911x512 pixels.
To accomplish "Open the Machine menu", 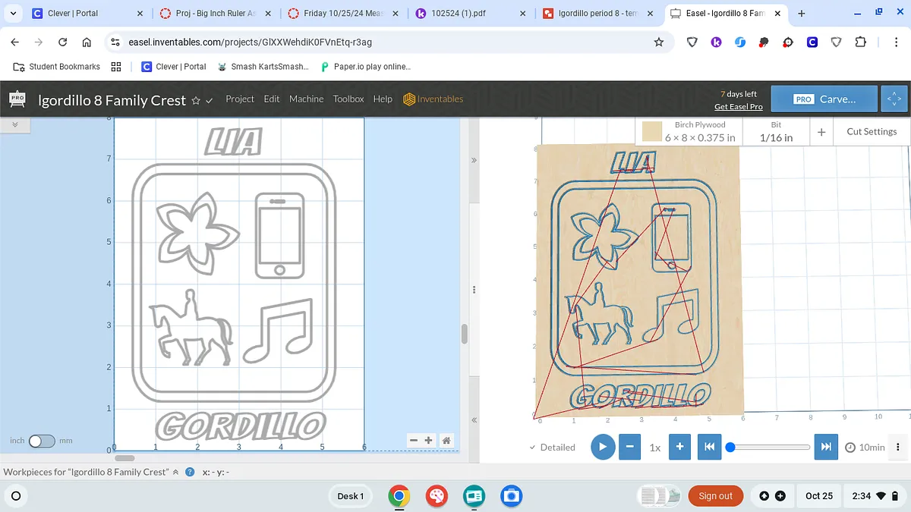I will tap(306, 99).
